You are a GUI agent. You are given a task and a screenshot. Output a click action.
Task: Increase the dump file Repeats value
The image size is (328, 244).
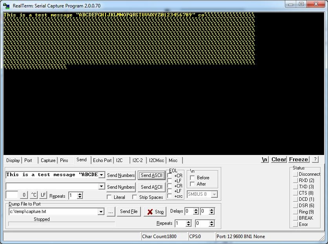coord(188,222)
